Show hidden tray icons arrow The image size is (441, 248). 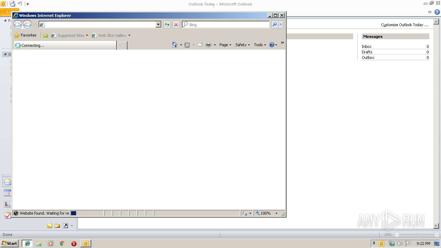(374, 243)
